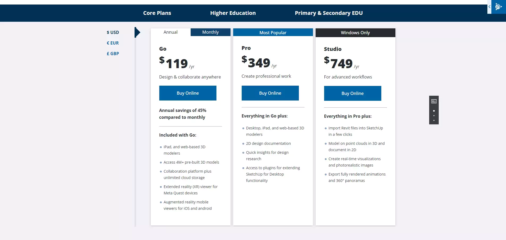Click the Trimble globe logo icon
The width and height of the screenshot is (506, 240).
point(499,7)
